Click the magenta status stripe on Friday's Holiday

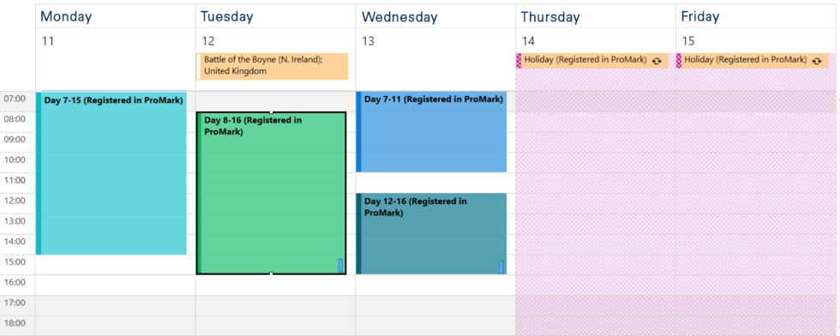pyautogui.click(x=679, y=61)
